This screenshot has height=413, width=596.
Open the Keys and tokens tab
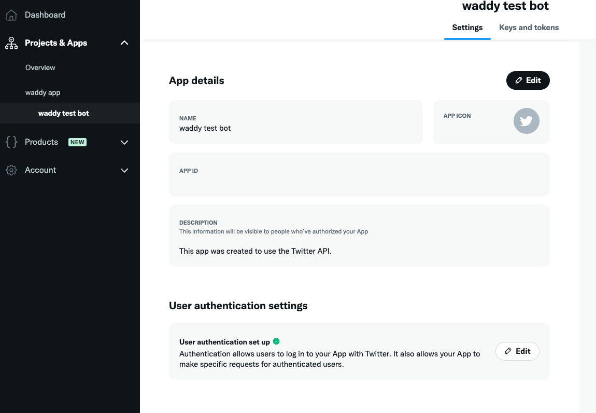529,27
